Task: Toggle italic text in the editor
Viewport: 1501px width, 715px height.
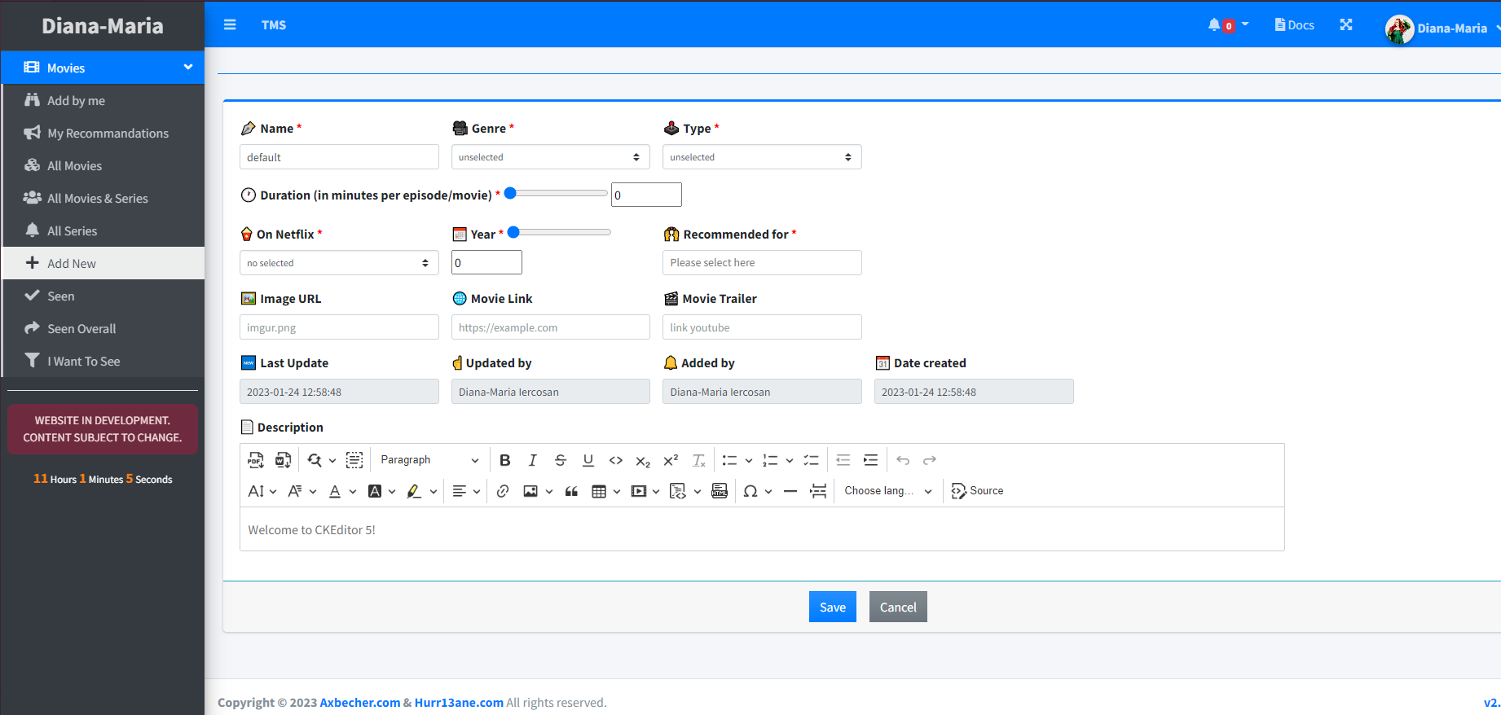Action: (533, 461)
